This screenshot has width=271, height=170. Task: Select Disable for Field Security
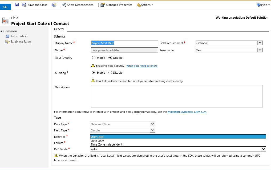(110, 58)
